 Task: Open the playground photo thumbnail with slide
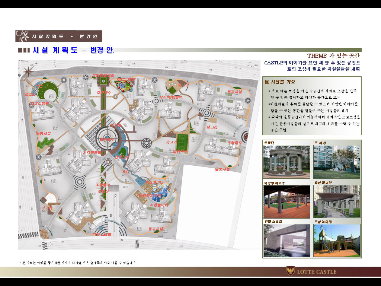tap(336, 241)
